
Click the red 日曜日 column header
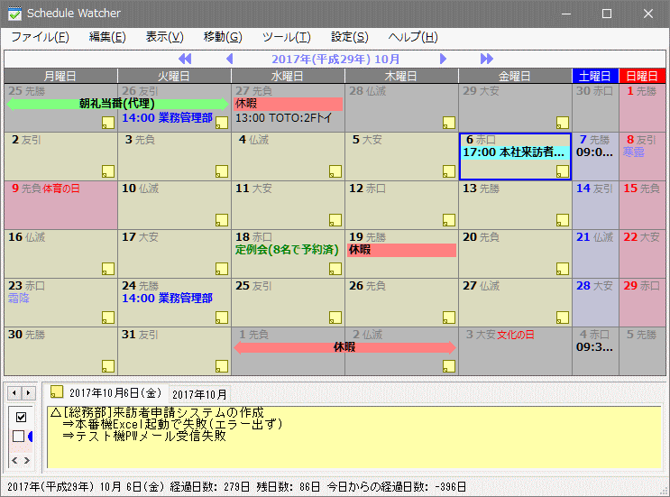pos(642,76)
